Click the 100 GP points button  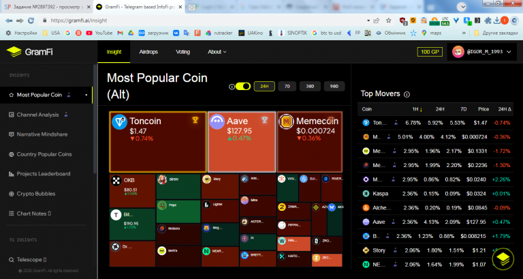430,52
